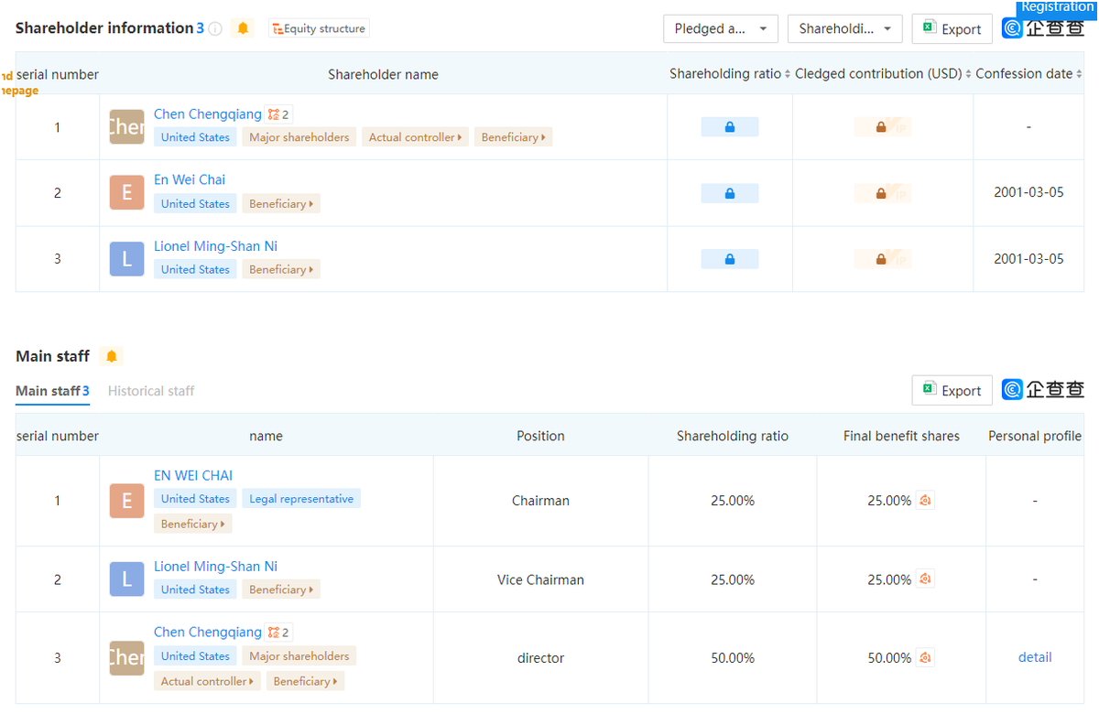This screenshot has width=1099, height=714.
Task: Click the info icon next to Shareholder information
Action: point(215,28)
